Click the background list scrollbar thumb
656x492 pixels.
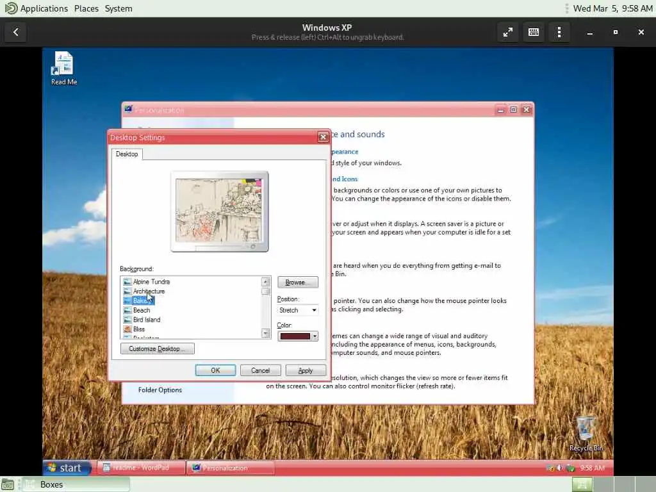pyautogui.click(x=266, y=291)
